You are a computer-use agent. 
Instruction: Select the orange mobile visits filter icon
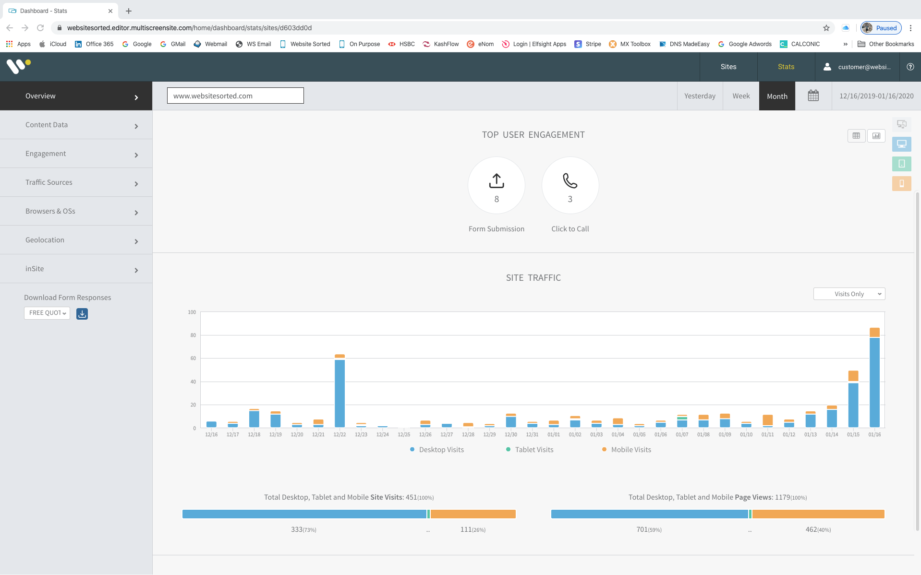(901, 183)
